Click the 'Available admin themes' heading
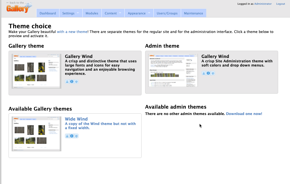290x184 pixels. (176, 107)
